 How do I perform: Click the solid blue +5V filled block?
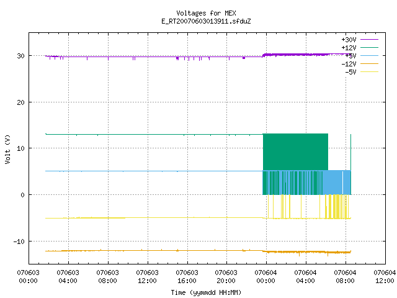click(333, 183)
